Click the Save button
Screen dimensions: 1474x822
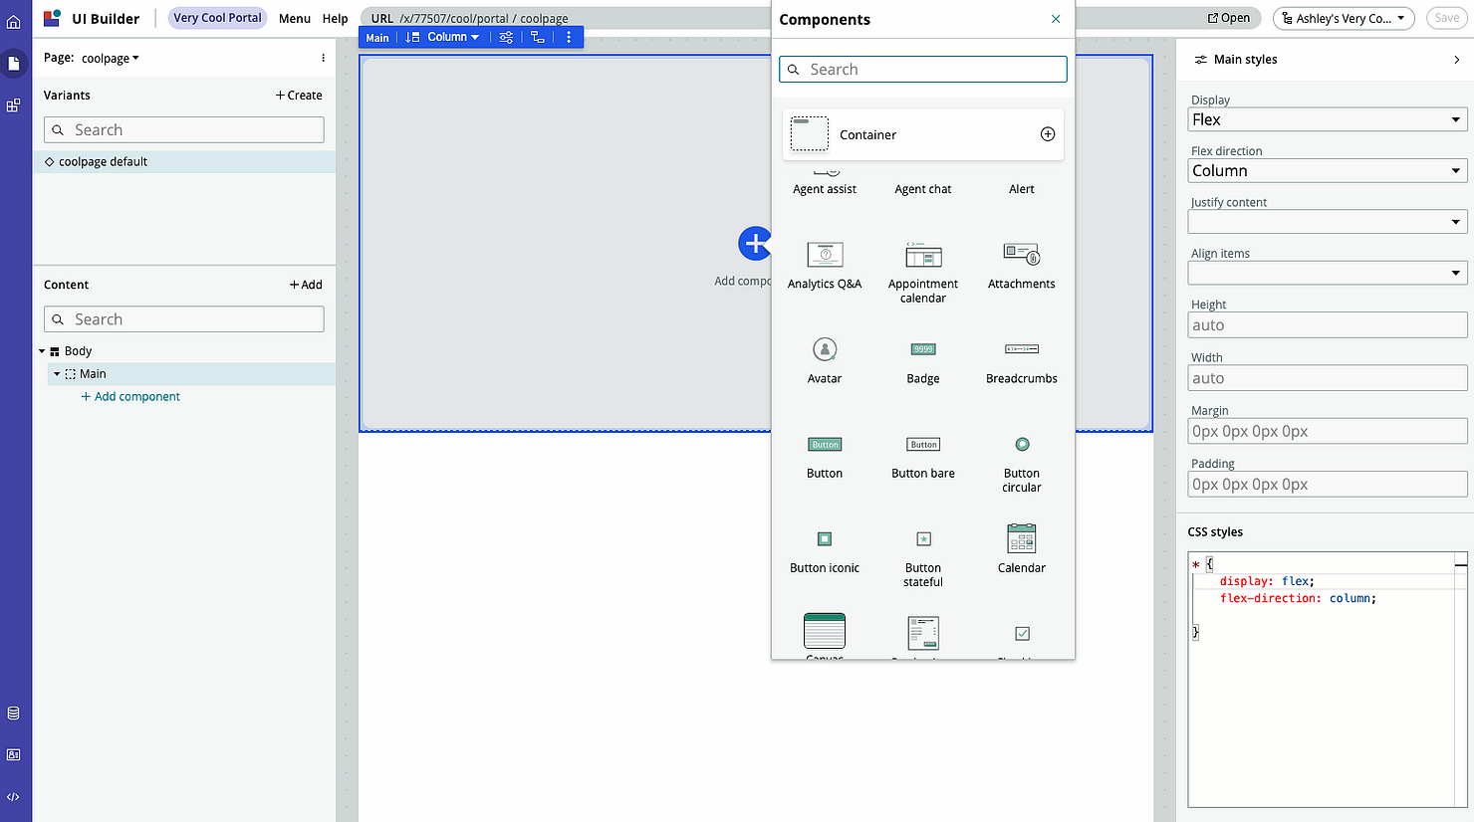click(x=1447, y=18)
